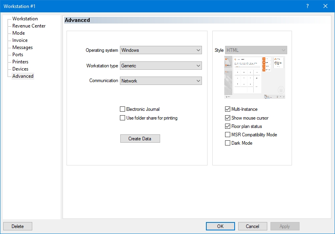Enable the Electronic Journal checkbox
Image resolution: width=335 pixels, height=234 pixels.
(x=123, y=109)
